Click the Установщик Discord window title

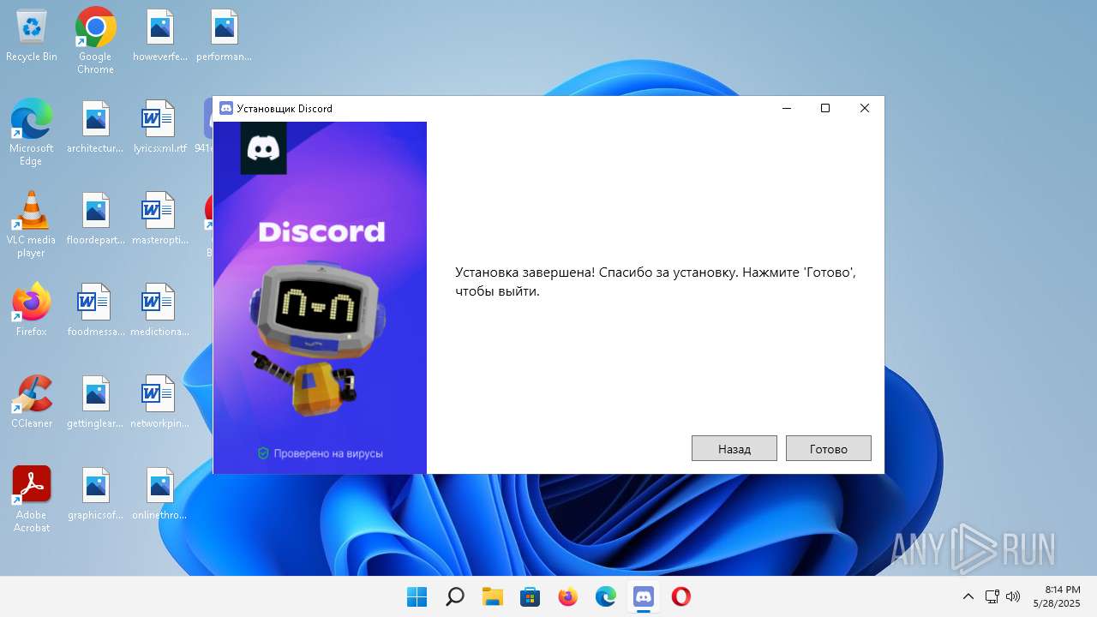(285, 108)
